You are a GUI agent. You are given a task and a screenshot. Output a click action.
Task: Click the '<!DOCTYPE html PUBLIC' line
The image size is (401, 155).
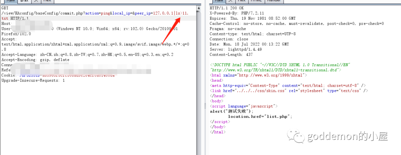[281, 65]
